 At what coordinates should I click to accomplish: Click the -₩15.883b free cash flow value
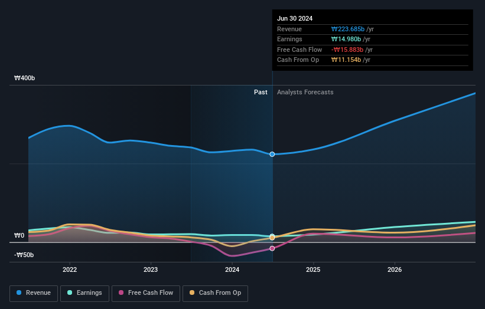[x=347, y=50]
